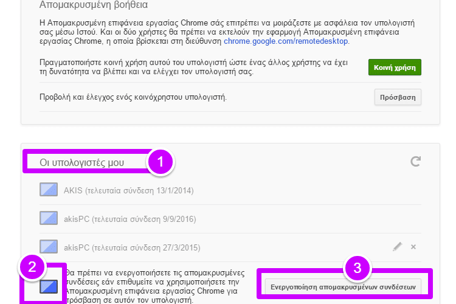
Task: Select AKIS (τελευταία σύνδεση 13/1/2014) entry
Action: (x=129, y=190)
